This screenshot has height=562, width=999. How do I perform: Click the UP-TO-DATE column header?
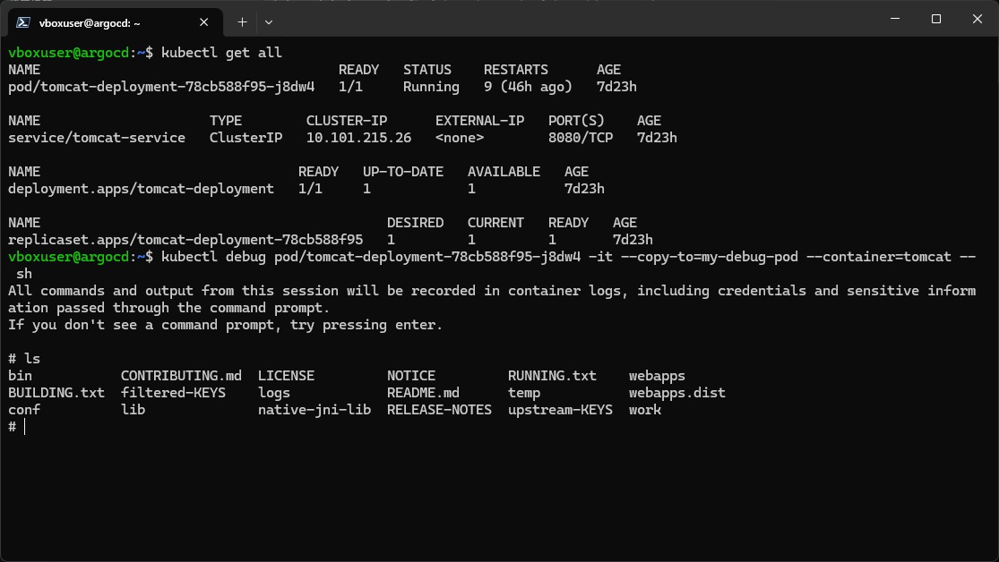(x=402, y=171)
